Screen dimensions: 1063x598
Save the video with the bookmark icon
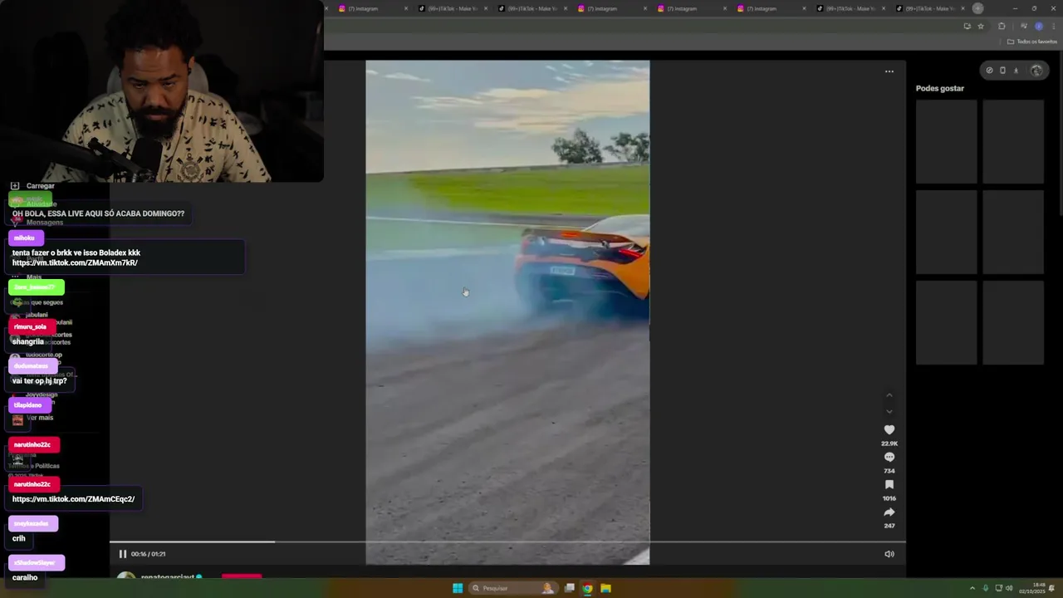click(889, 484)
